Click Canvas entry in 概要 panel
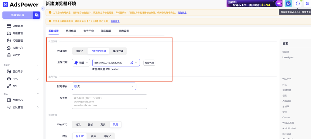 click(x=286, y=117)
